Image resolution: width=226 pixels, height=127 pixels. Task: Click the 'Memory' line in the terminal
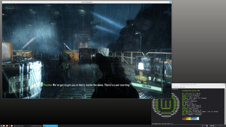pyautogui.click(x=192, y=115)
